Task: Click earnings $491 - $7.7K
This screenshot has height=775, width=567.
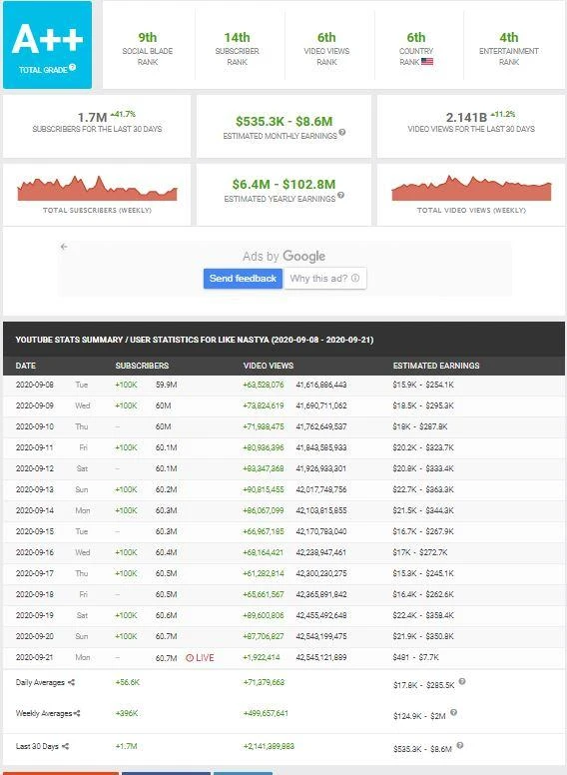Action: pyautogui.click(x=416, y=658)
